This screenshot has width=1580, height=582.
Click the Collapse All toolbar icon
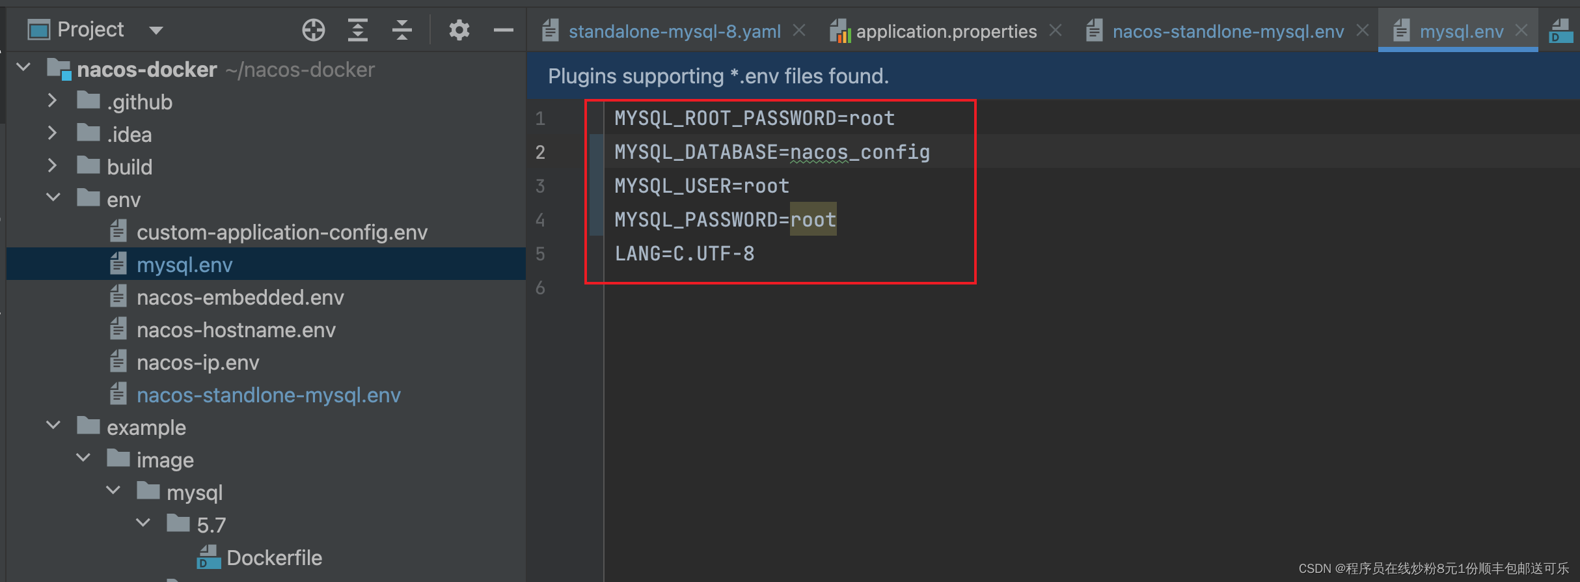coord(402,30)
